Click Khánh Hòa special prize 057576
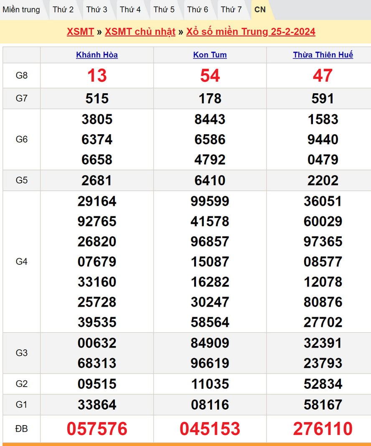This screenshot has width=371, height=446. [x=97, y=429]
